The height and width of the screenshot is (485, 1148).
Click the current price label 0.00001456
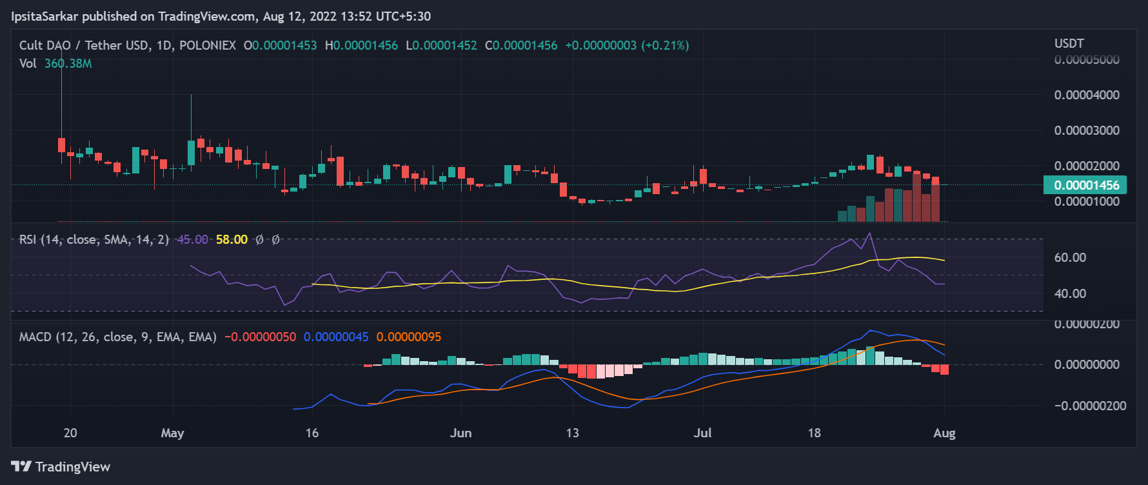click(1085, 185)
